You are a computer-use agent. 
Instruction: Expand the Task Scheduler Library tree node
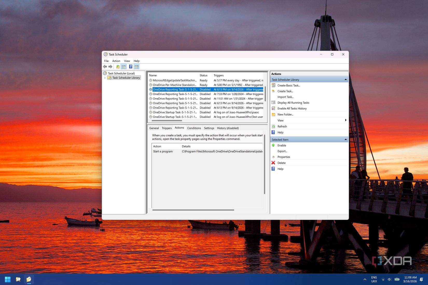click(105, 78)
